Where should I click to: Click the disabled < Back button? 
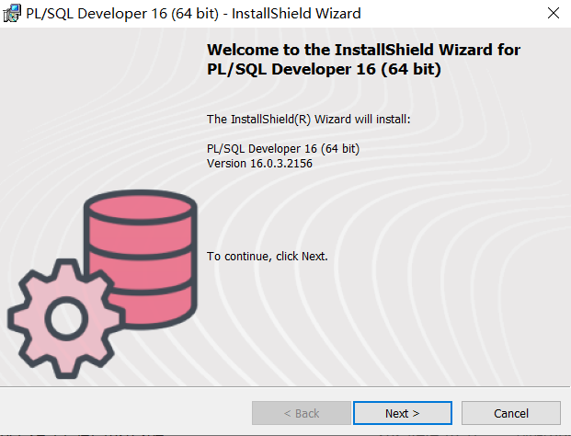click(x=302, y=413)
